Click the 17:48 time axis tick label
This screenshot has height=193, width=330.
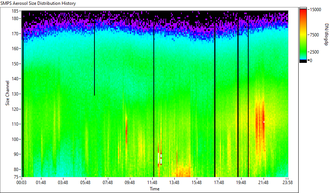coord(219,183)
